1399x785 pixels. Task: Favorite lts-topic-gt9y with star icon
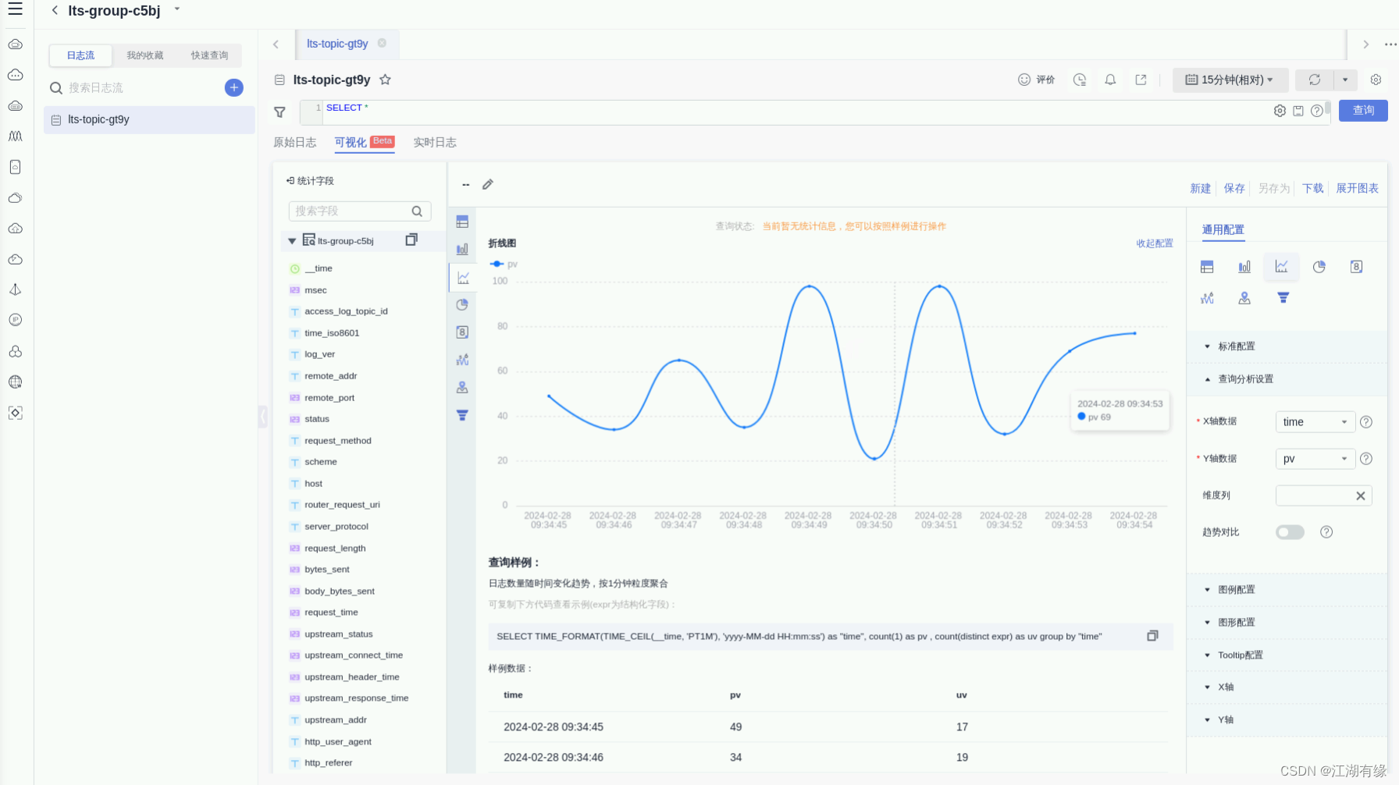click(385, 80)
